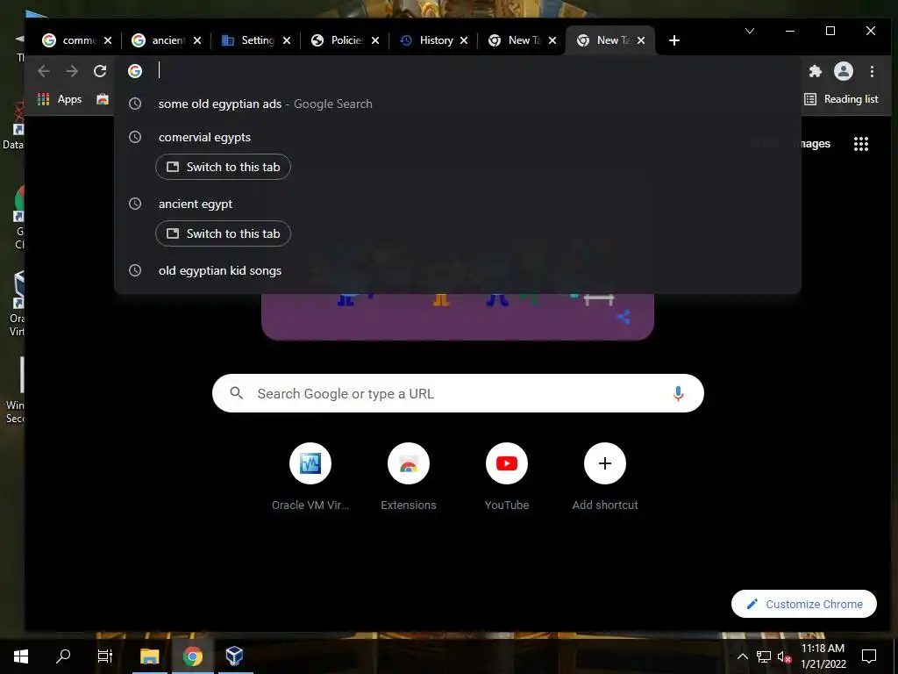Click the browser Forward arrow

pyautogui.click(x=72, y=71)
